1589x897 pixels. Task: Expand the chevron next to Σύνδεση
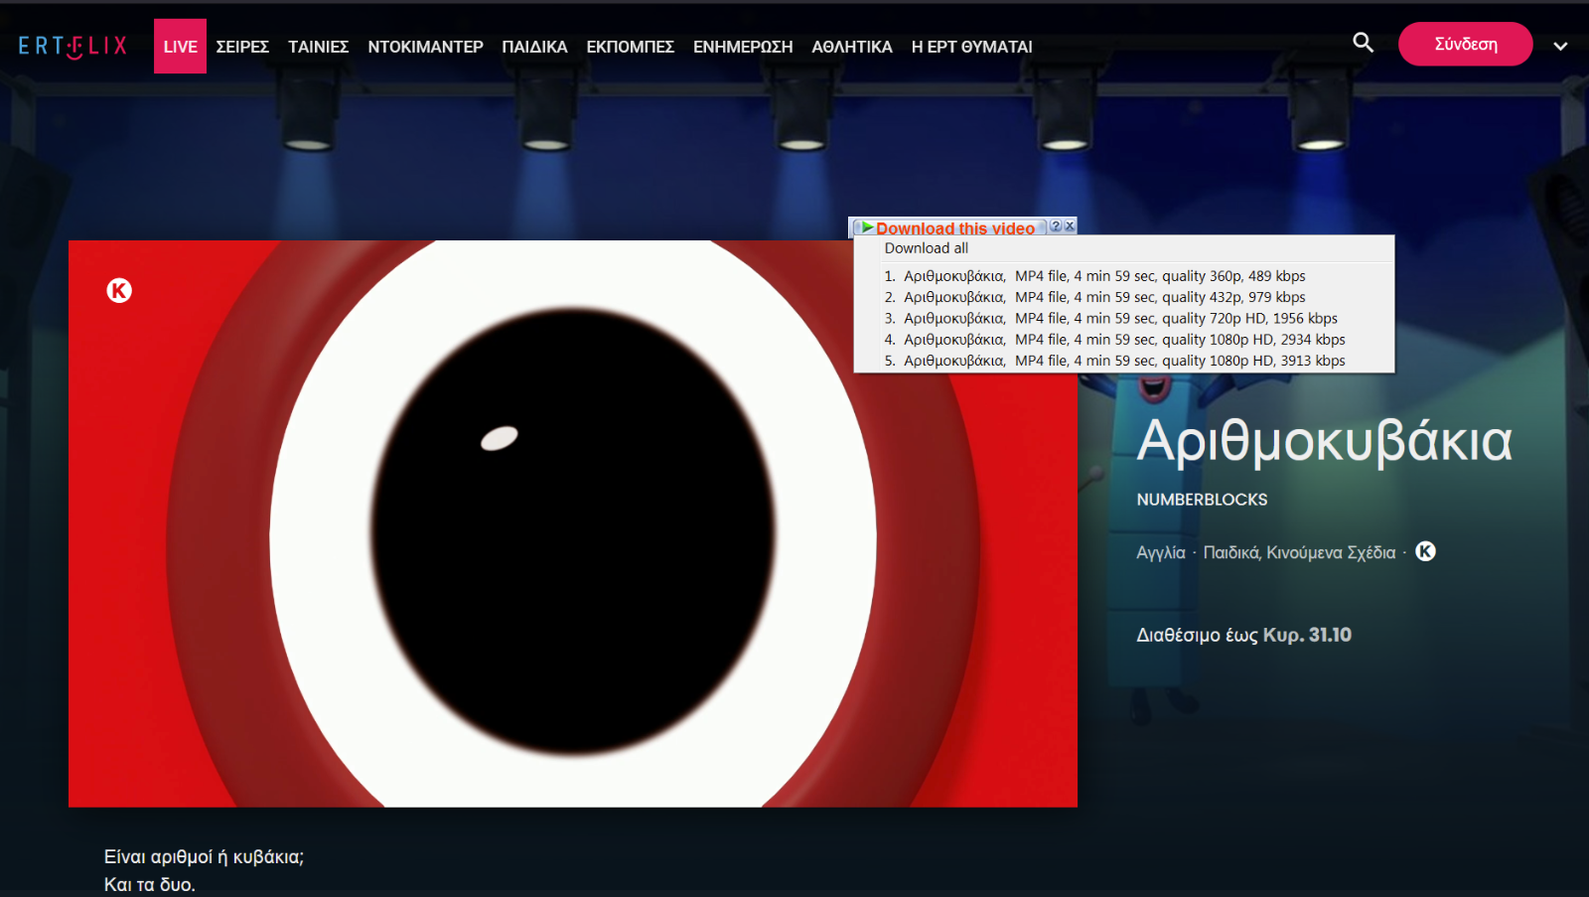pos(1560,46)
